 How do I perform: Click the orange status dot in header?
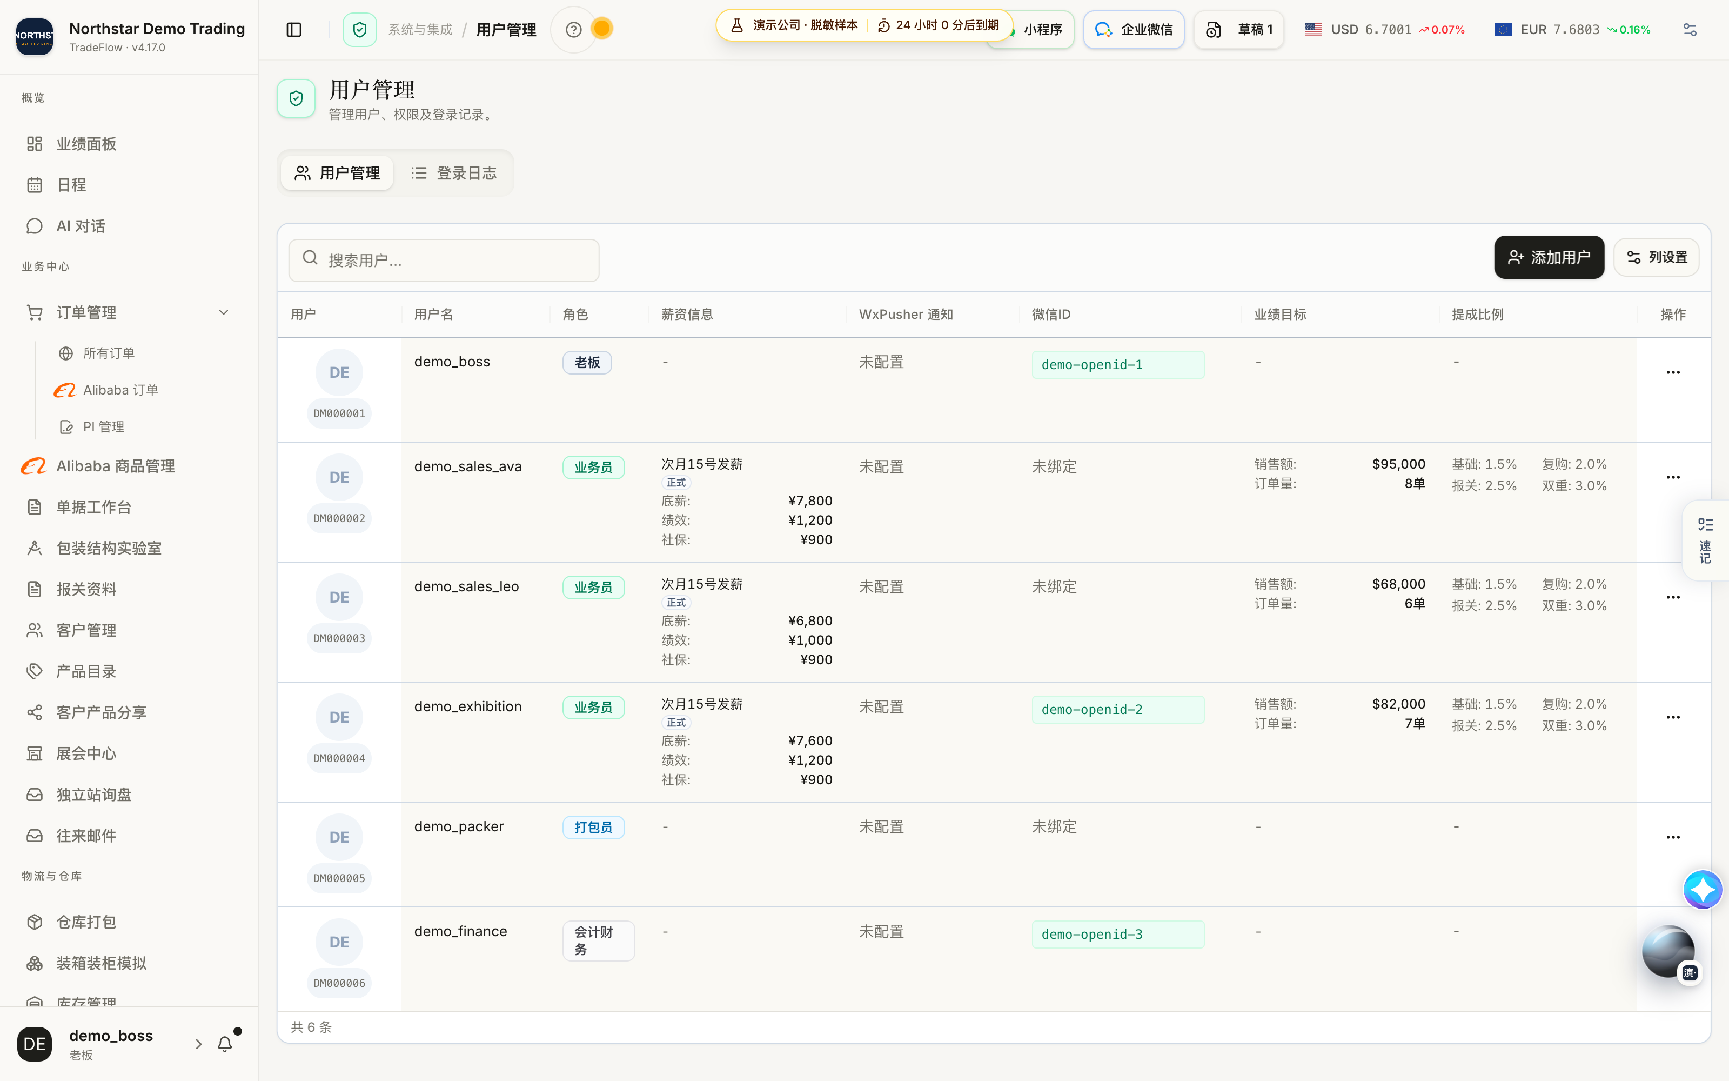click(602, 29)
